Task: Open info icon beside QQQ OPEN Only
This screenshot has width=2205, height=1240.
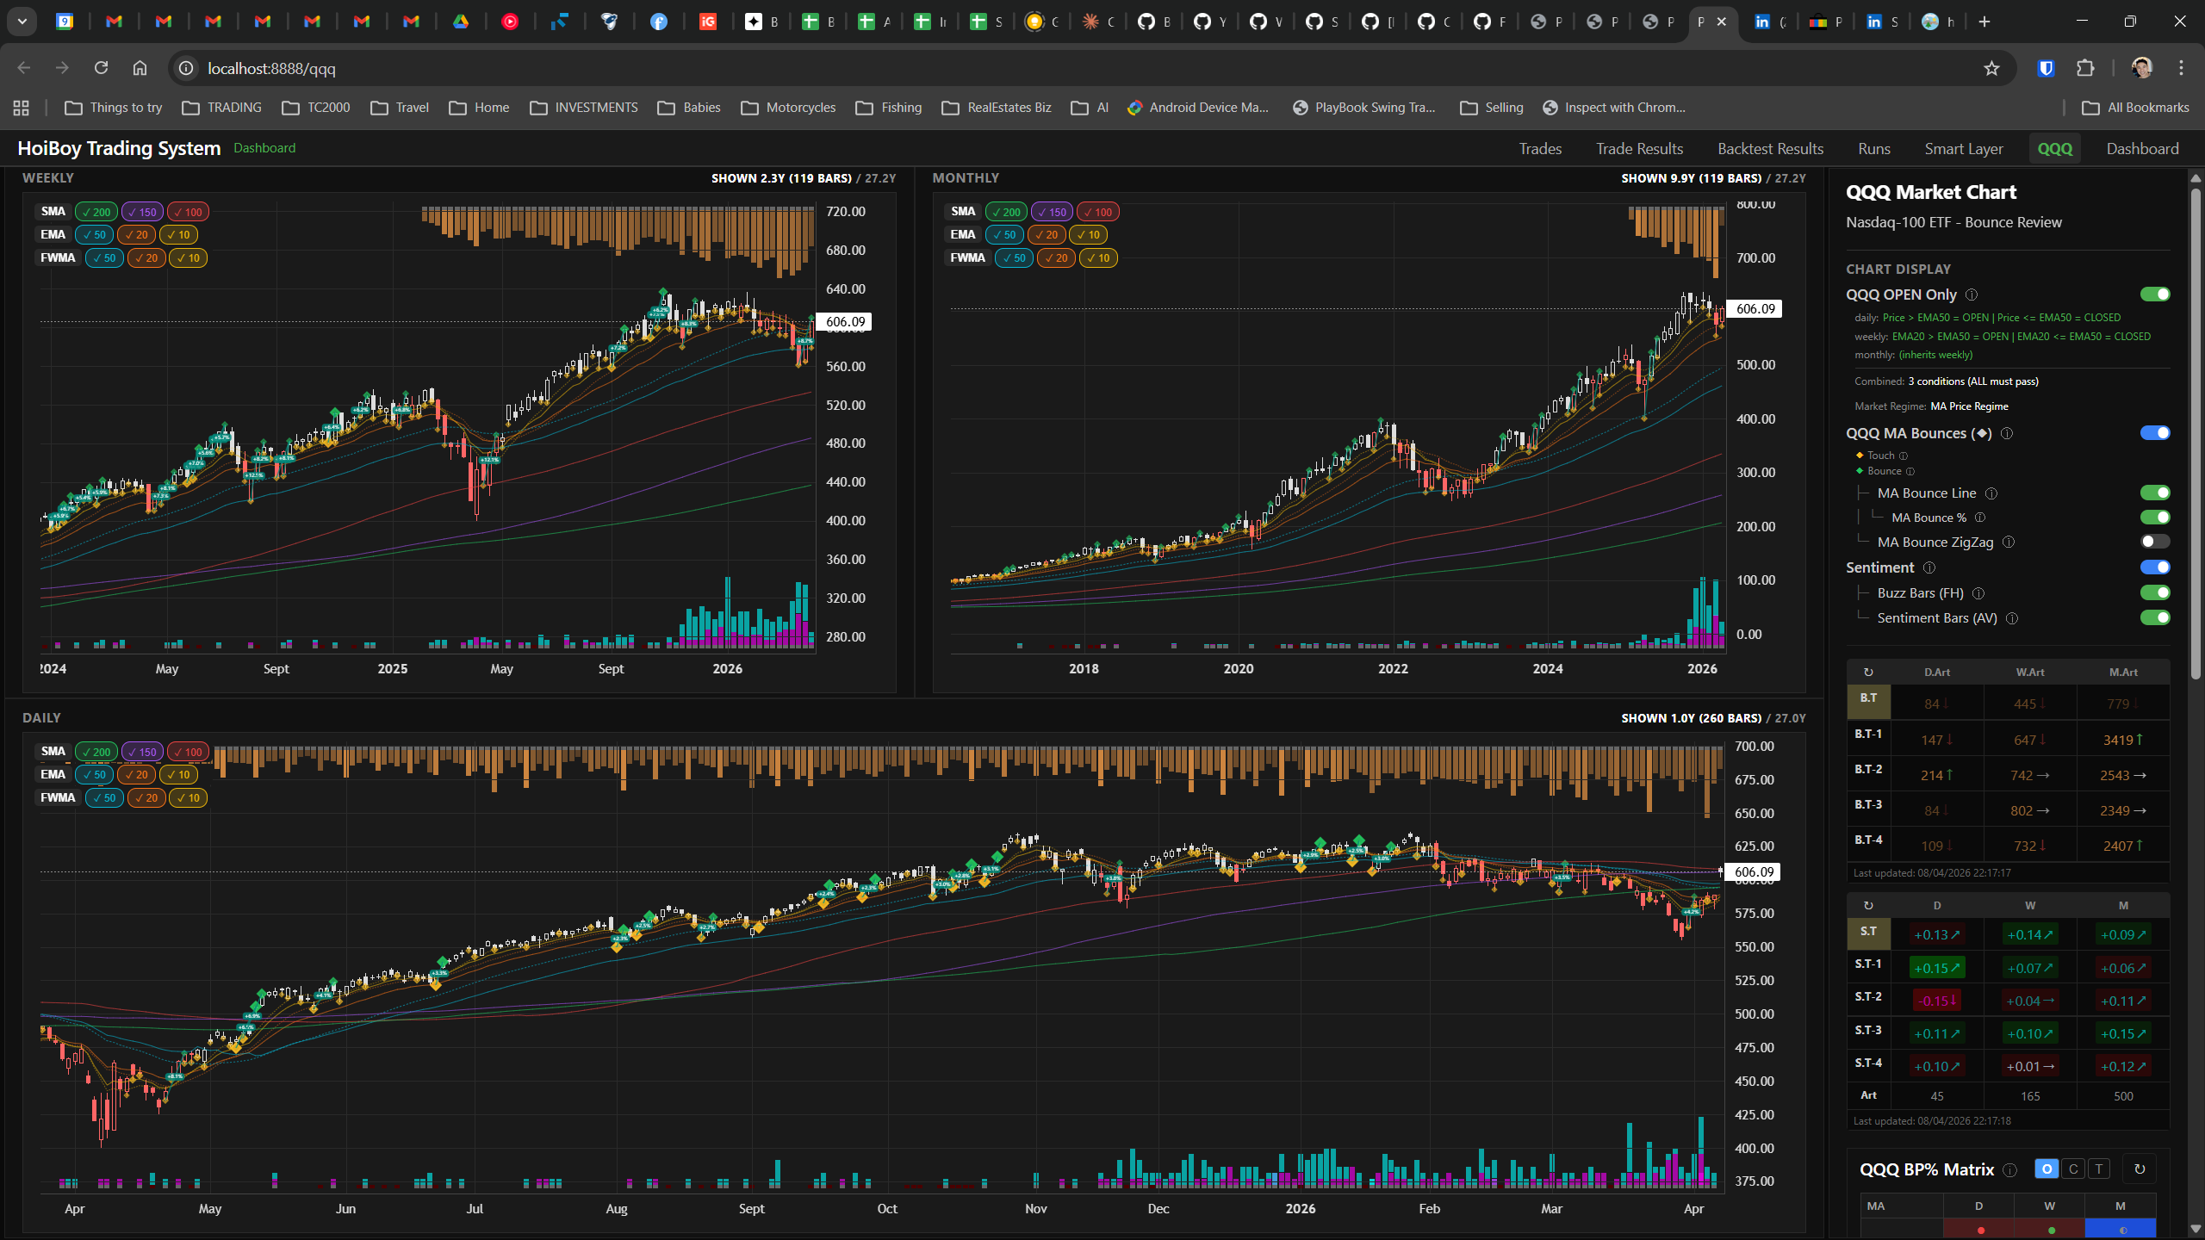Action: tap(1972, 294)
